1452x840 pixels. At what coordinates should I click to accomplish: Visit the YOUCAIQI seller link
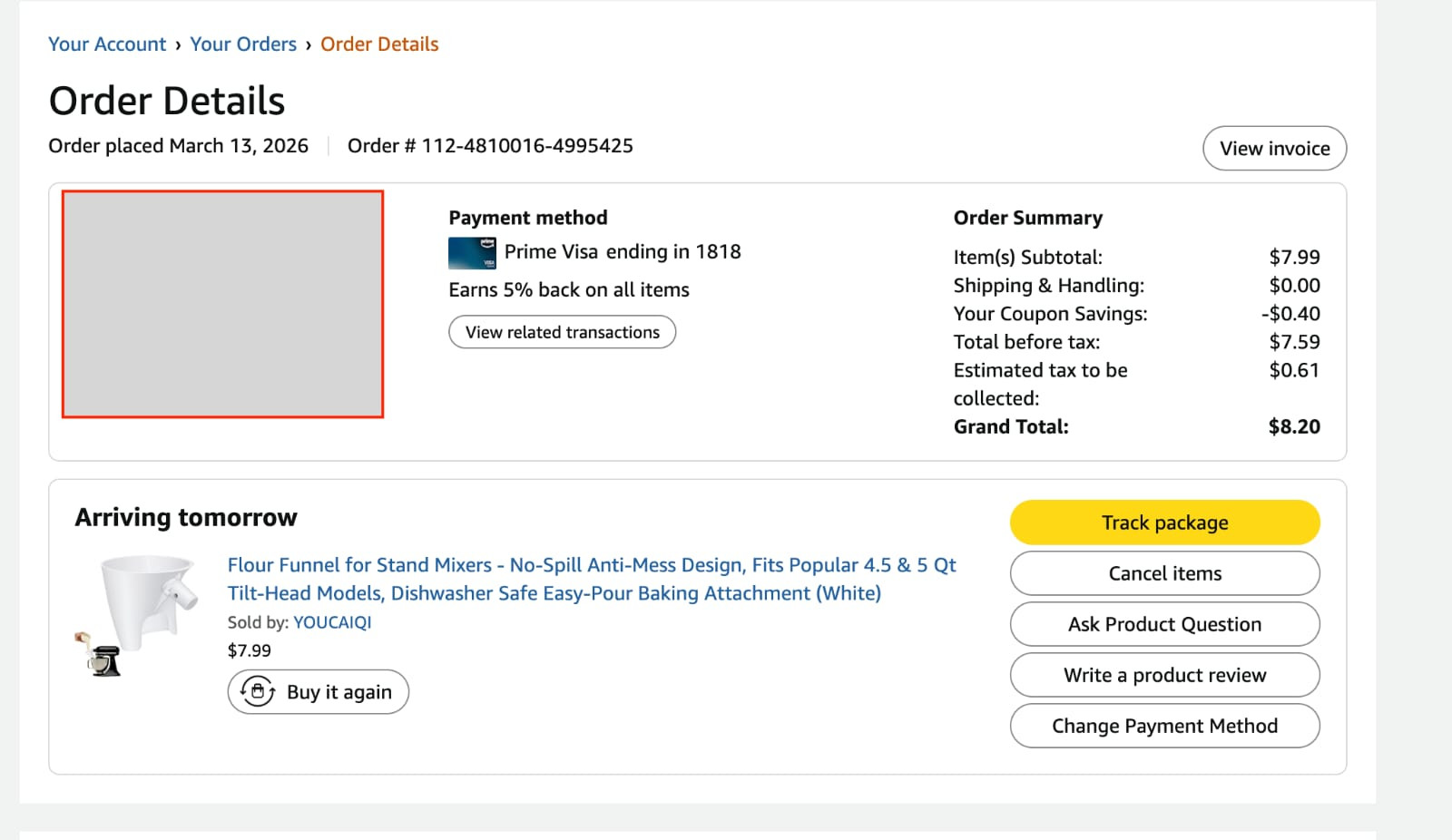(x=332, y=622)
